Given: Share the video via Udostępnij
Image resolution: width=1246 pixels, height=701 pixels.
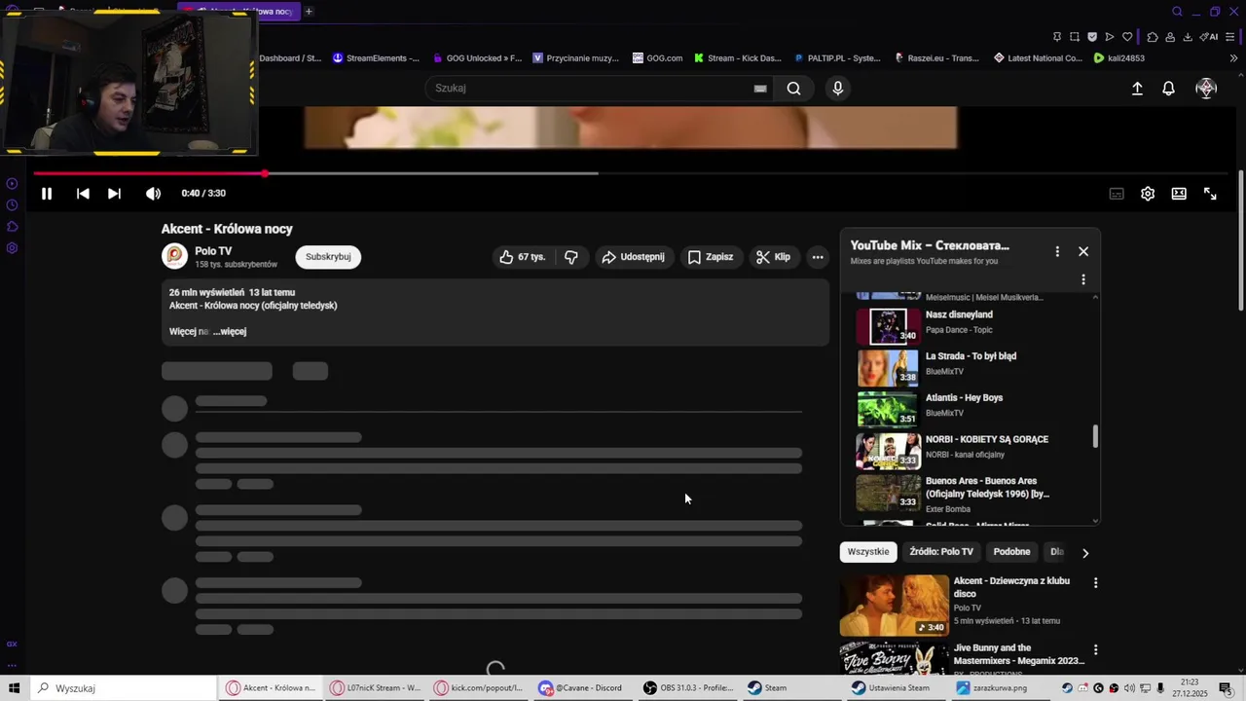Looking at the screenshot, I should pyautogui.click(x=633, y=257).
